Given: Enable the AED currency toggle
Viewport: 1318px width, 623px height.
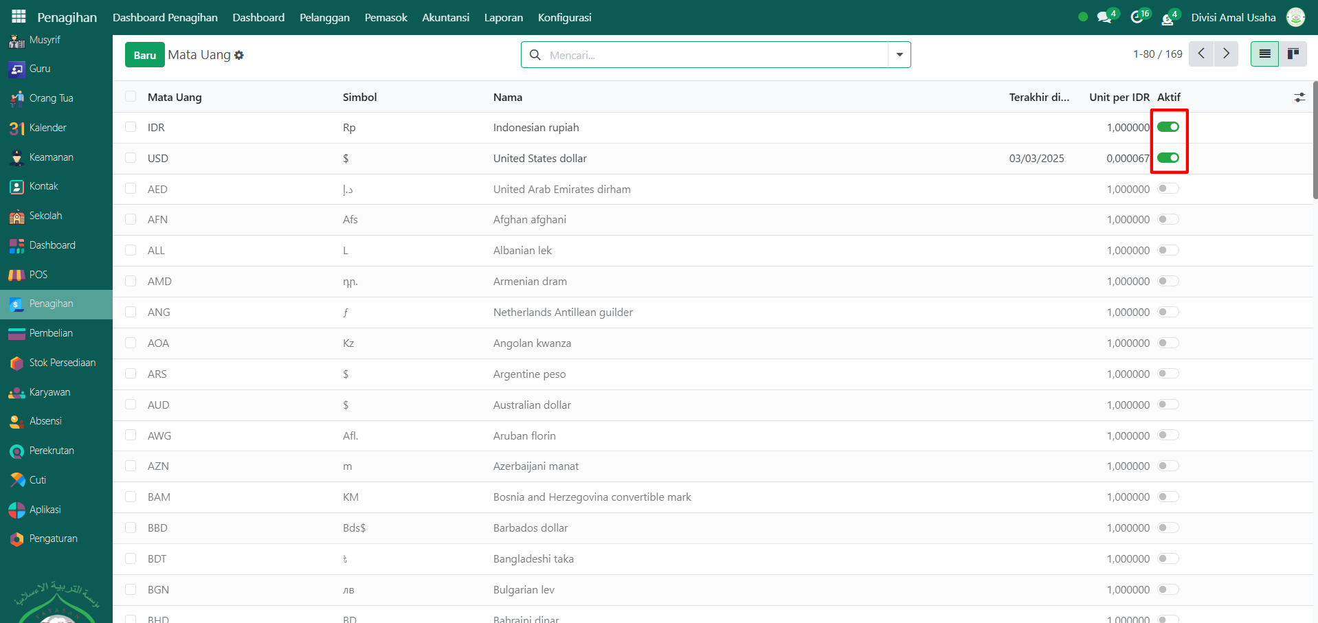Looking at the screenshot, I should [x=1168, y=189].
